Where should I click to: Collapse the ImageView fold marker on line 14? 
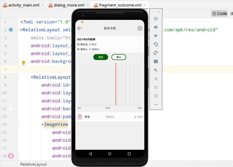[x=18, y=125]
